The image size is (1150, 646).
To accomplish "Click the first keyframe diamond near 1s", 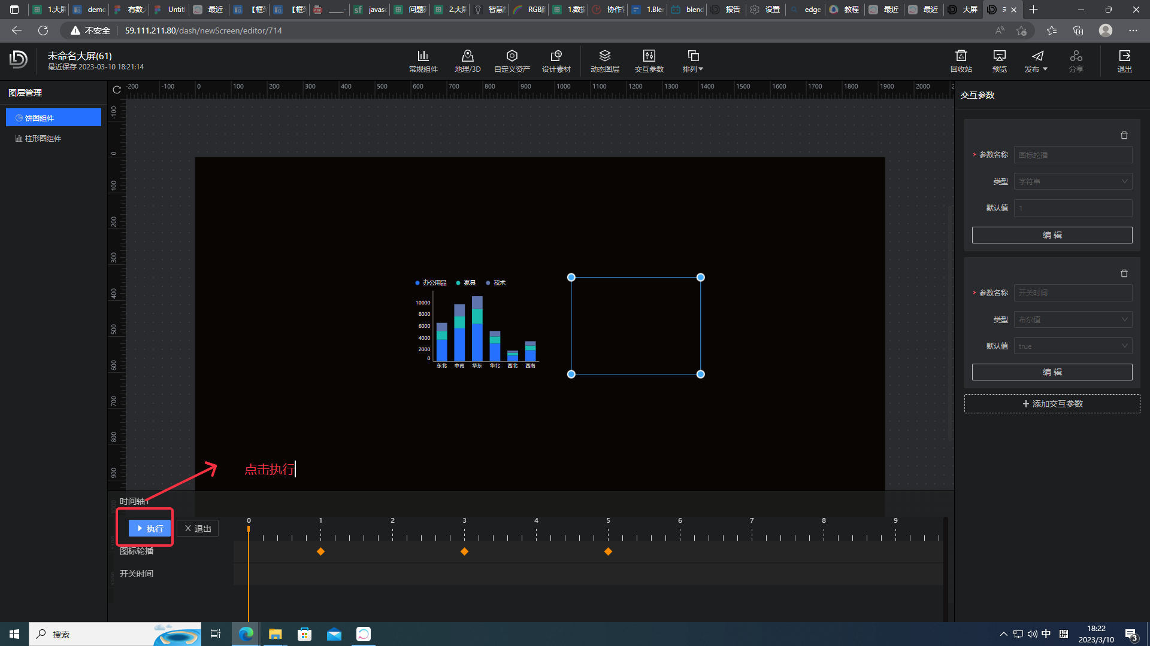I will coord(320,551).
